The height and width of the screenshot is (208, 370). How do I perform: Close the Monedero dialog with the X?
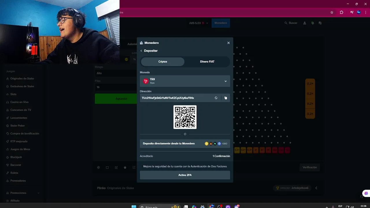[x=228, y=43]
